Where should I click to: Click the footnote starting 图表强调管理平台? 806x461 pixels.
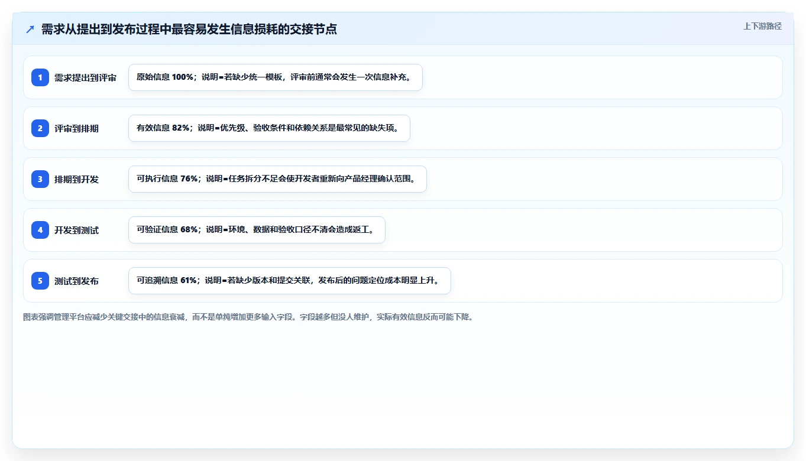248,317
